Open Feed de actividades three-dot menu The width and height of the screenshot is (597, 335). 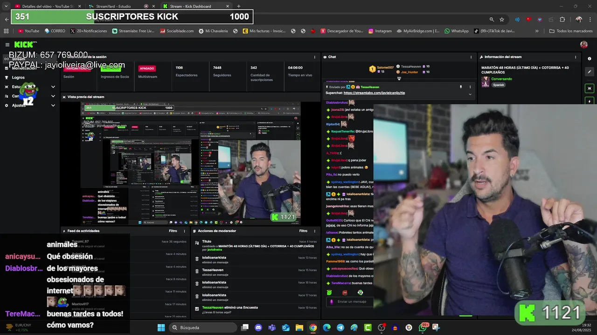184,231
